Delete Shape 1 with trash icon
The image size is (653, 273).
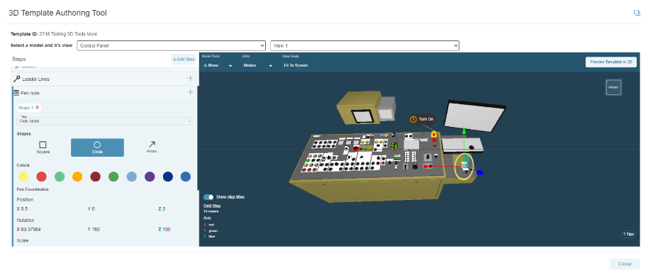tap(38, 108)
